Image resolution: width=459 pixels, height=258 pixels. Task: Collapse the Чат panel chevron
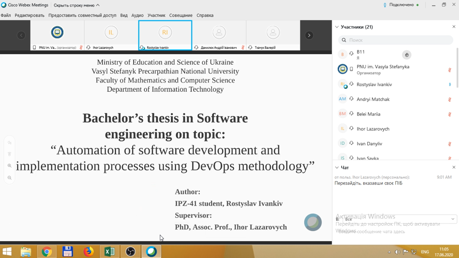coord(337,168)
